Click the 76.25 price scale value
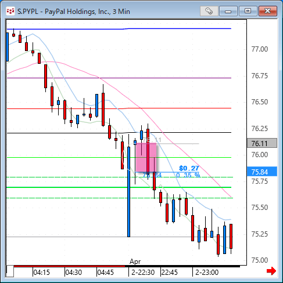Viewport: 283px width, 283px height. click(x=260, y=128)
